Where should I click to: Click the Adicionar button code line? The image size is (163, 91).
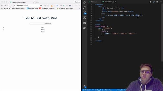coord(118,12)
